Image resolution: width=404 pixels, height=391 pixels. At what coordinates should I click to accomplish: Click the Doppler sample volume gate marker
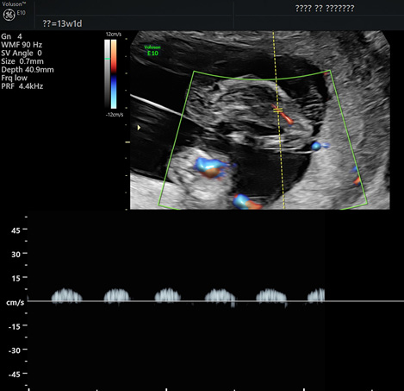pos(277,110)
